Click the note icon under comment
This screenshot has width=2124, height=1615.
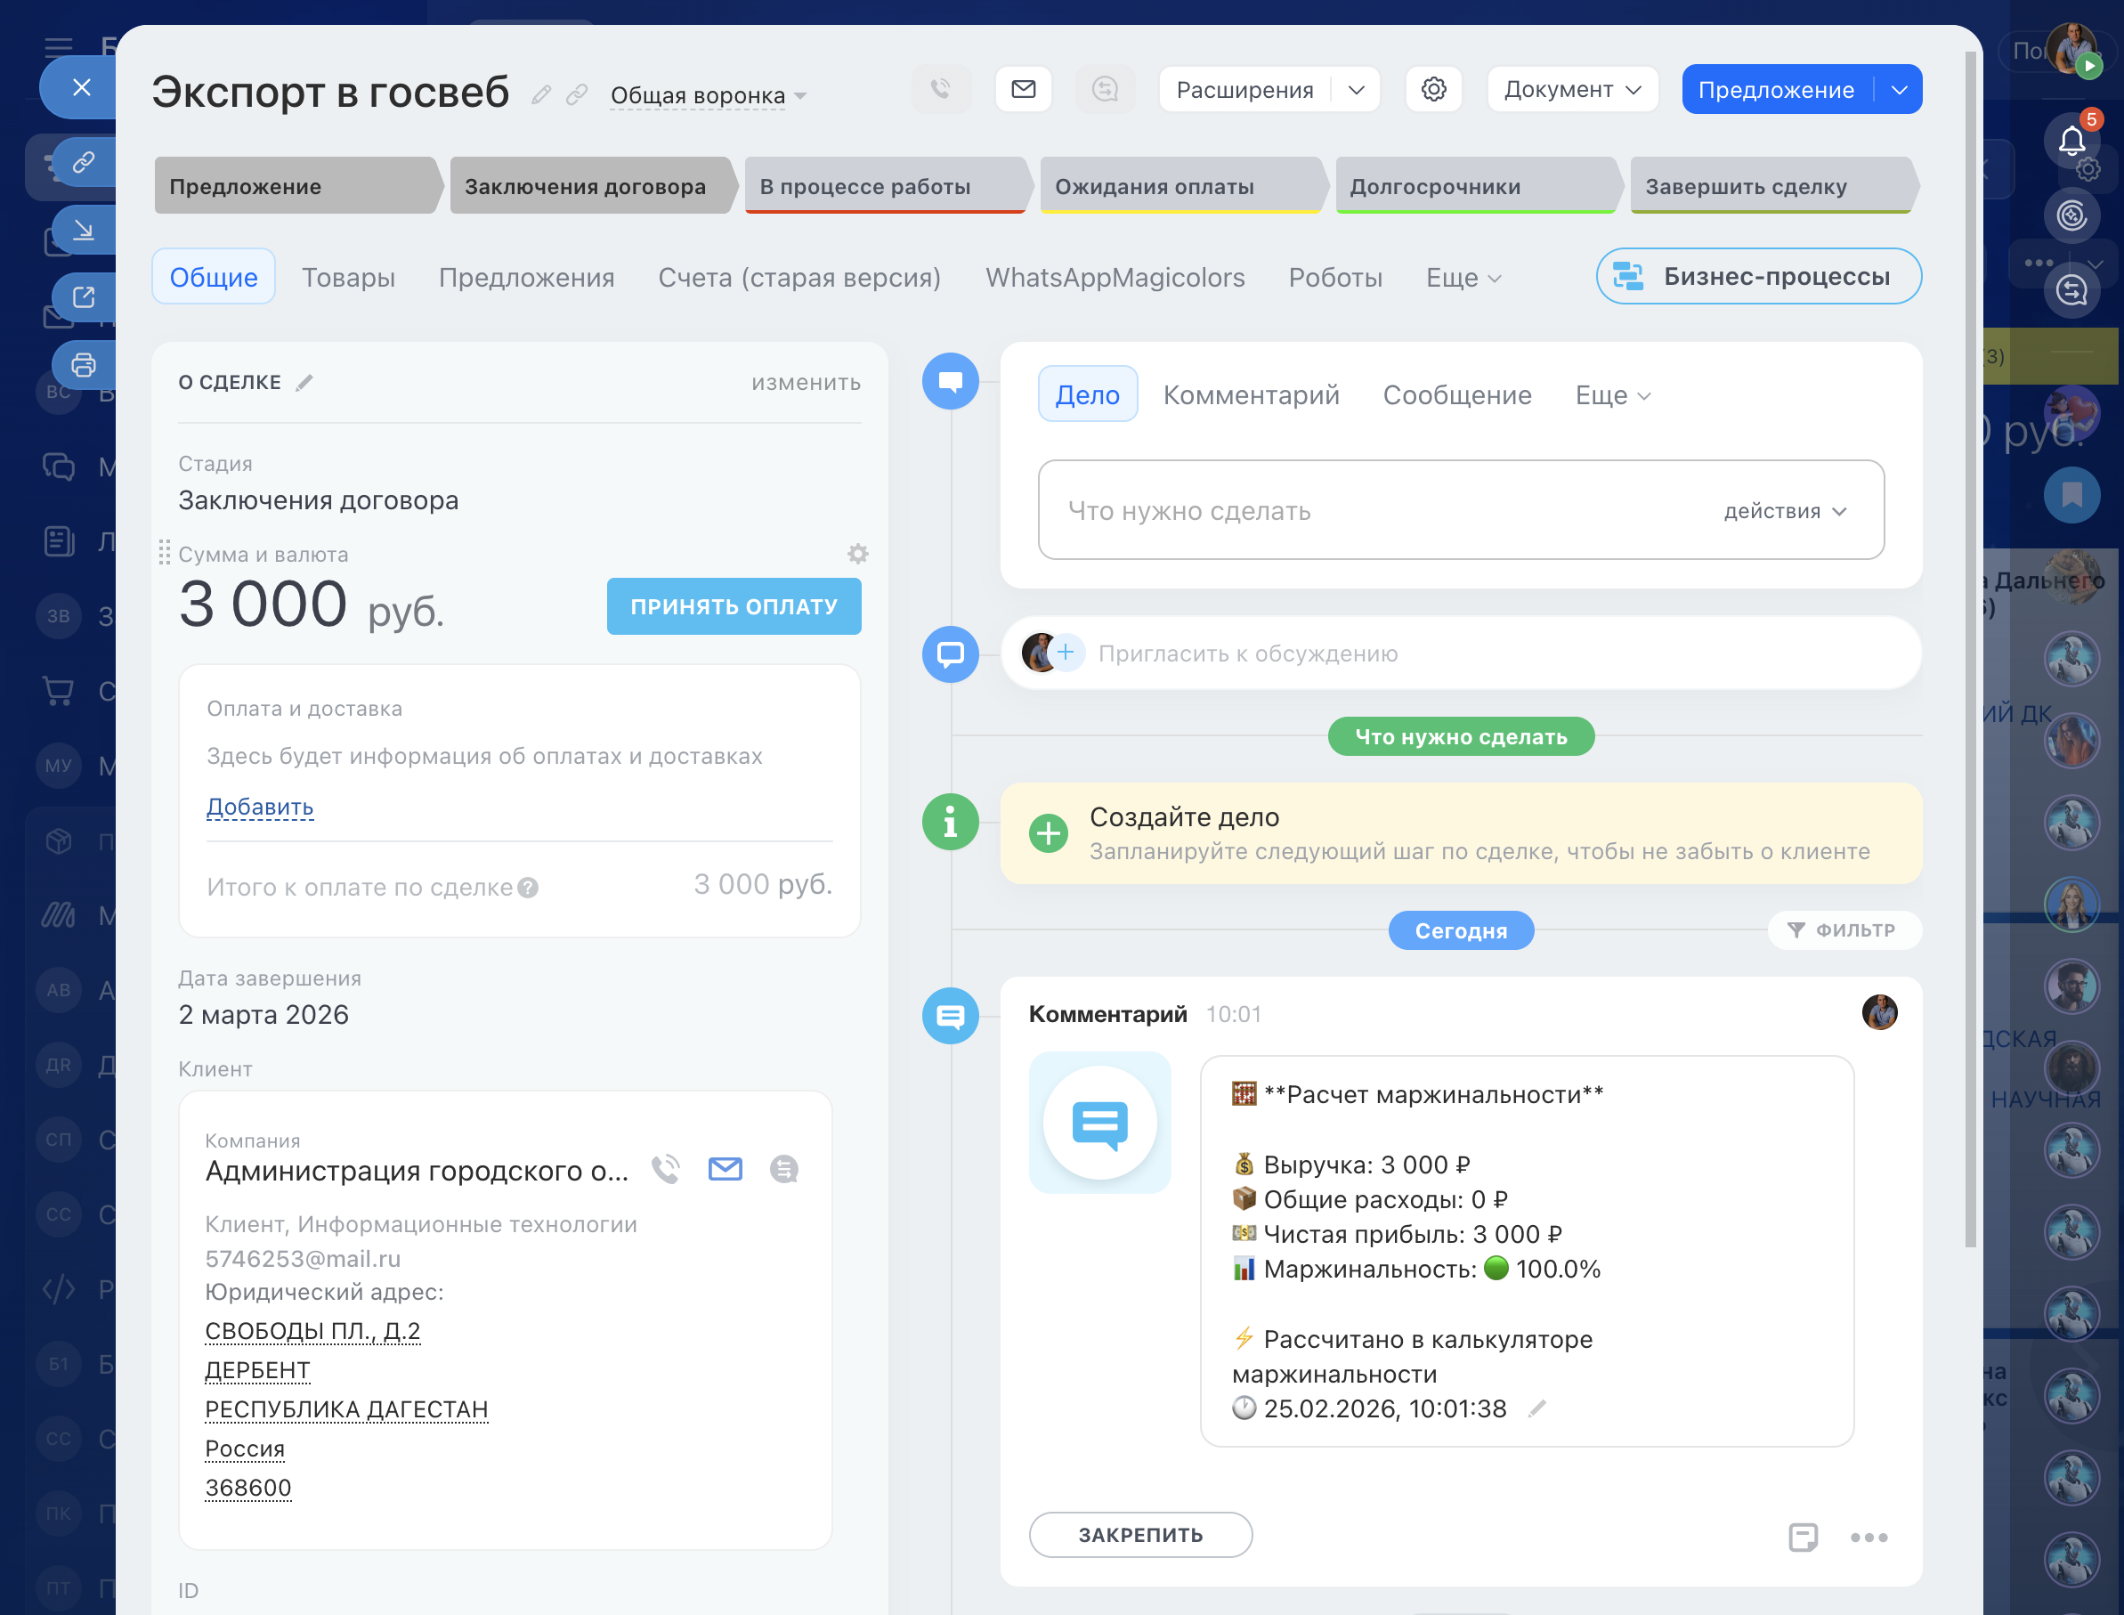[1802, 1536]
